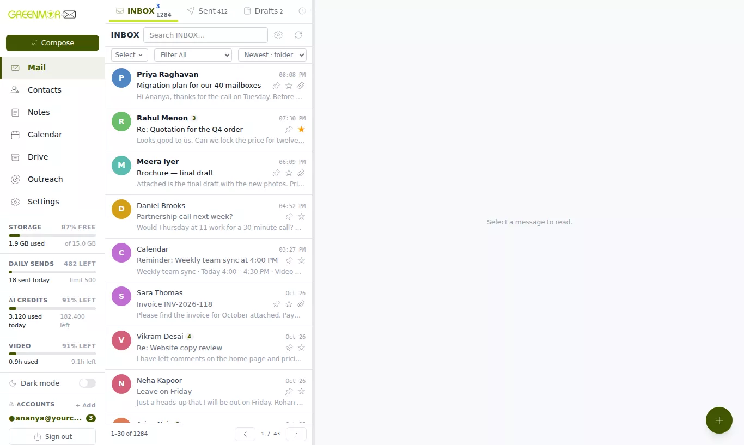Pin the Meera Iyer brochure email
Image resolution: width=744 pixels, height=445 pixels.
(x=276, y=173)
